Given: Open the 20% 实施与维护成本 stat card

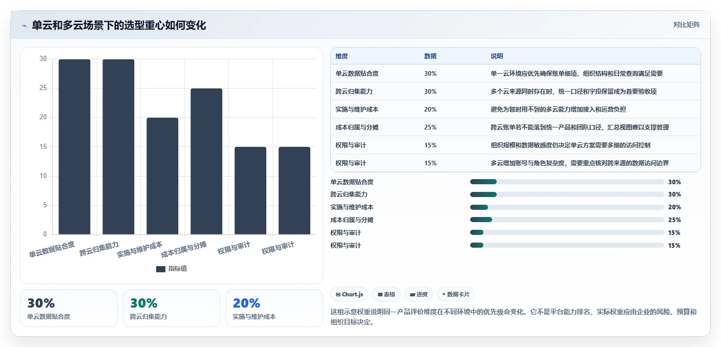Looking at the screenshot, I should (x=274, y=308).
